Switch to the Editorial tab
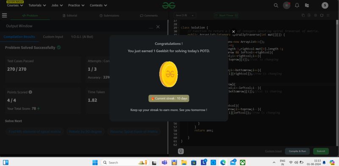339x166 pixels. tap(70, 16)
